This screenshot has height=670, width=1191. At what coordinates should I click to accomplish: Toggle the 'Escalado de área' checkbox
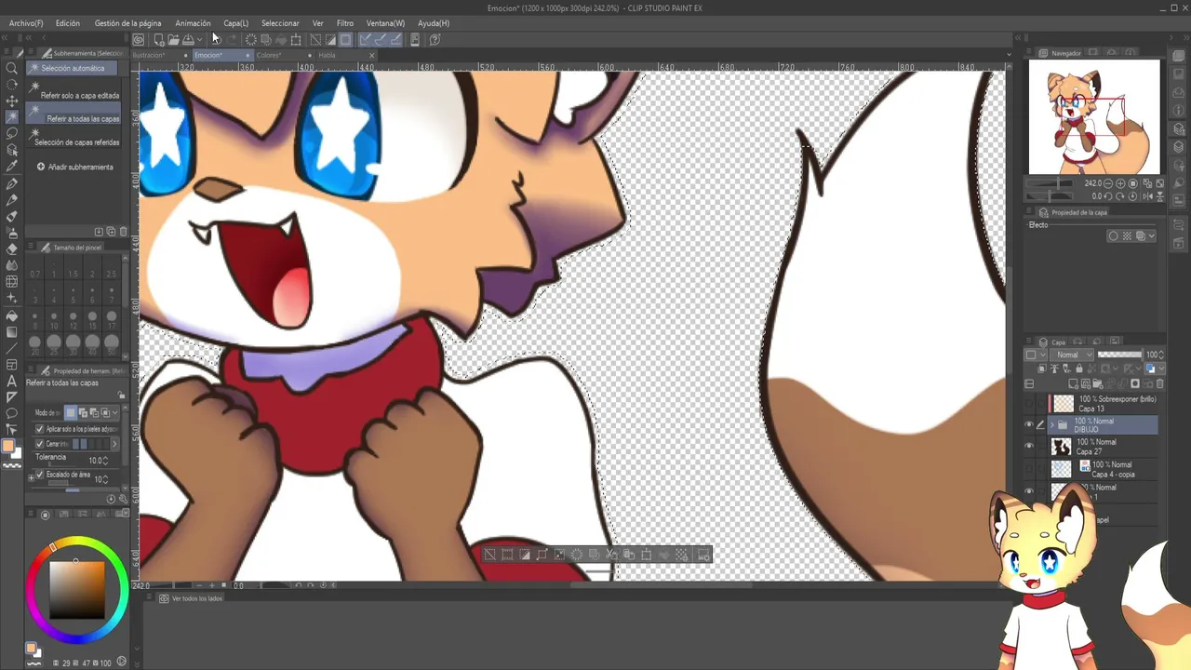pyautogui.click(x=39, y=475)
